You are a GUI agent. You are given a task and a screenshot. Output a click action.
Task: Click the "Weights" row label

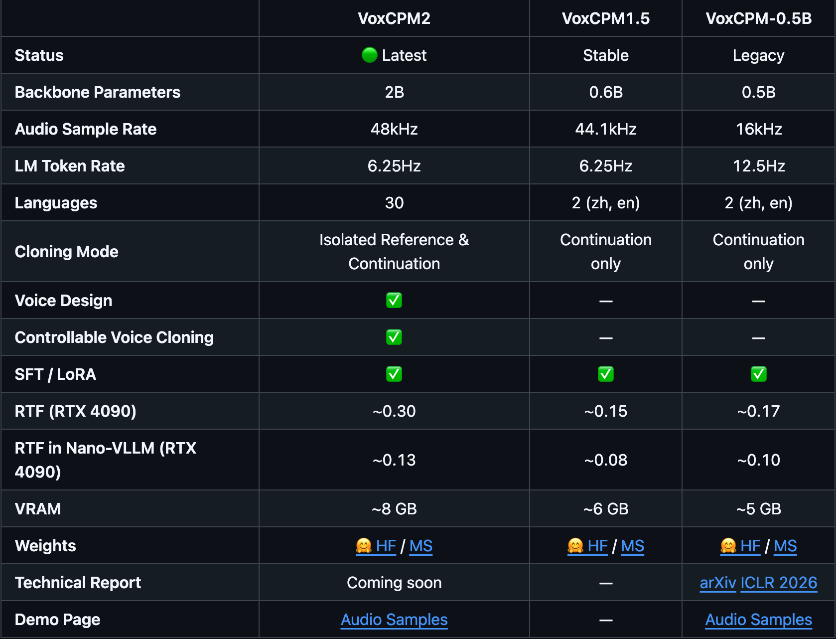coord(45,546)
